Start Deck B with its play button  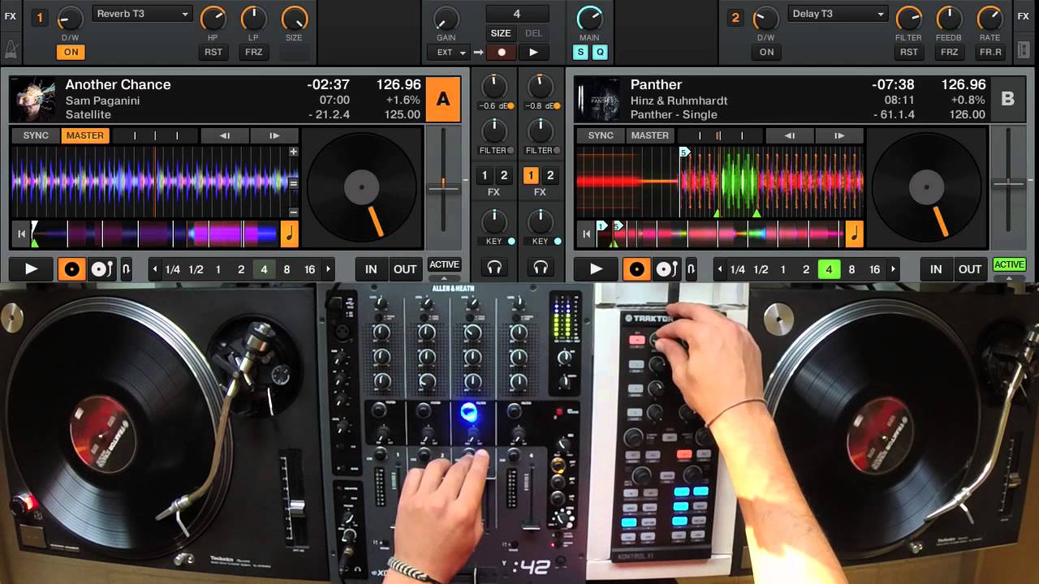coord(597,269)
